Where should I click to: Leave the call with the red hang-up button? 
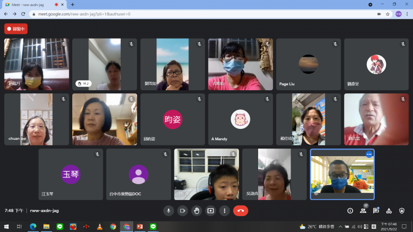[241, 210]
